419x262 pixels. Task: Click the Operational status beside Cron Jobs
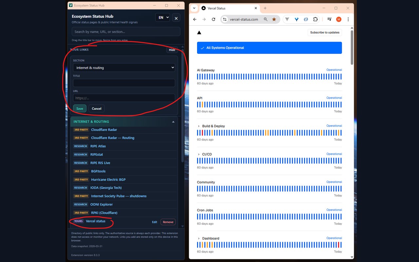point(334,210)
